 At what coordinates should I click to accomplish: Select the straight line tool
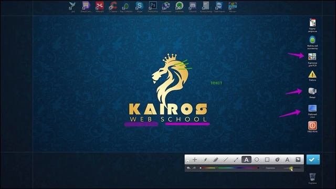(226, 160)
